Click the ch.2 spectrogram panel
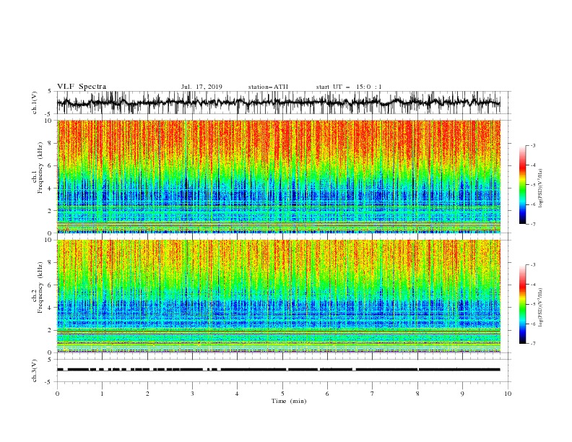The width and height of the screenshot is (572, 442). click(x=278, y=296)
